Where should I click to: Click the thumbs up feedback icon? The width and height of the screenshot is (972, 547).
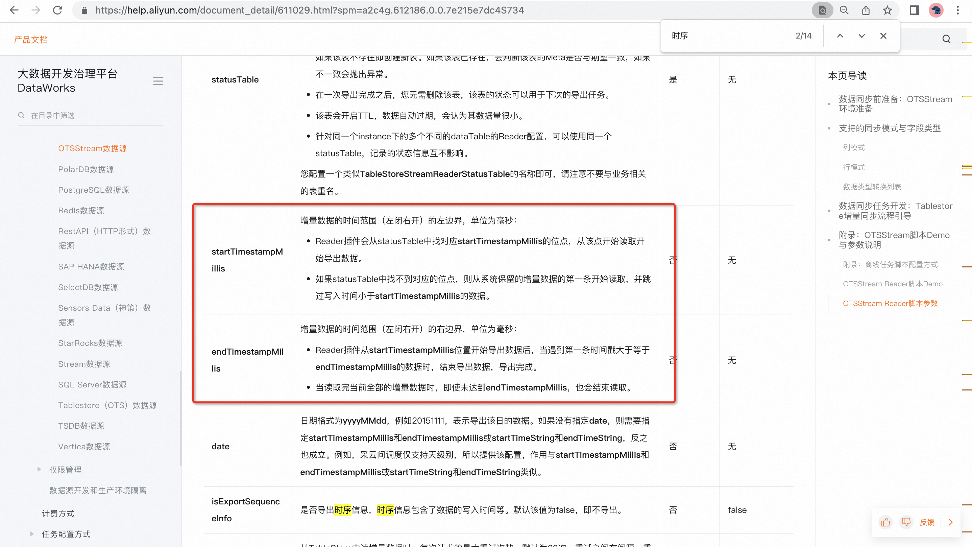[x=885, y=522]
